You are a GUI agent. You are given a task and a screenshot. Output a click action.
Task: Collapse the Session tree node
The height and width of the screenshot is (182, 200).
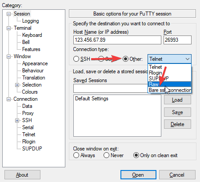(8, 14)
